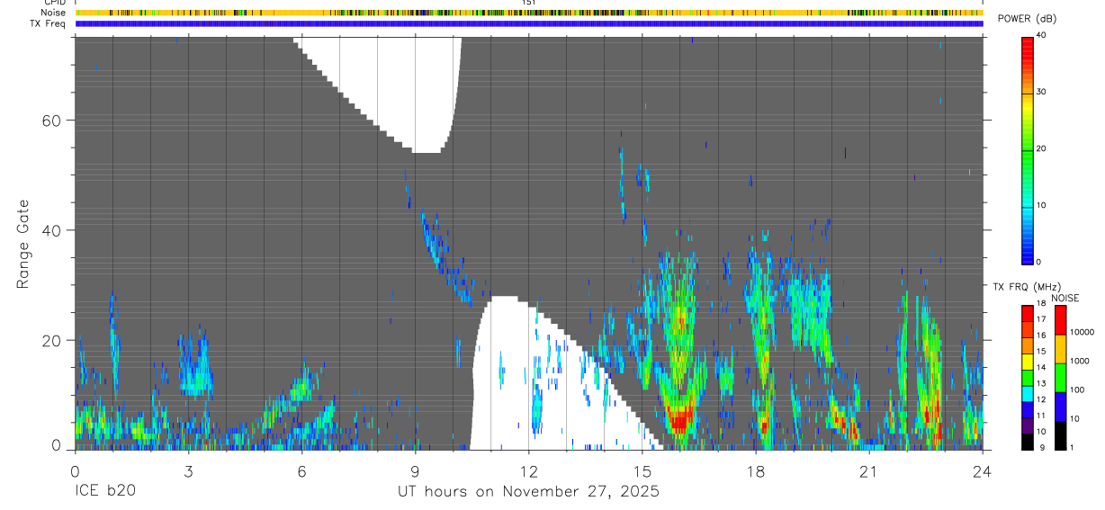Click the 15 tick on UT hours axis
The image size is (1105, 510).
[642, 470]
